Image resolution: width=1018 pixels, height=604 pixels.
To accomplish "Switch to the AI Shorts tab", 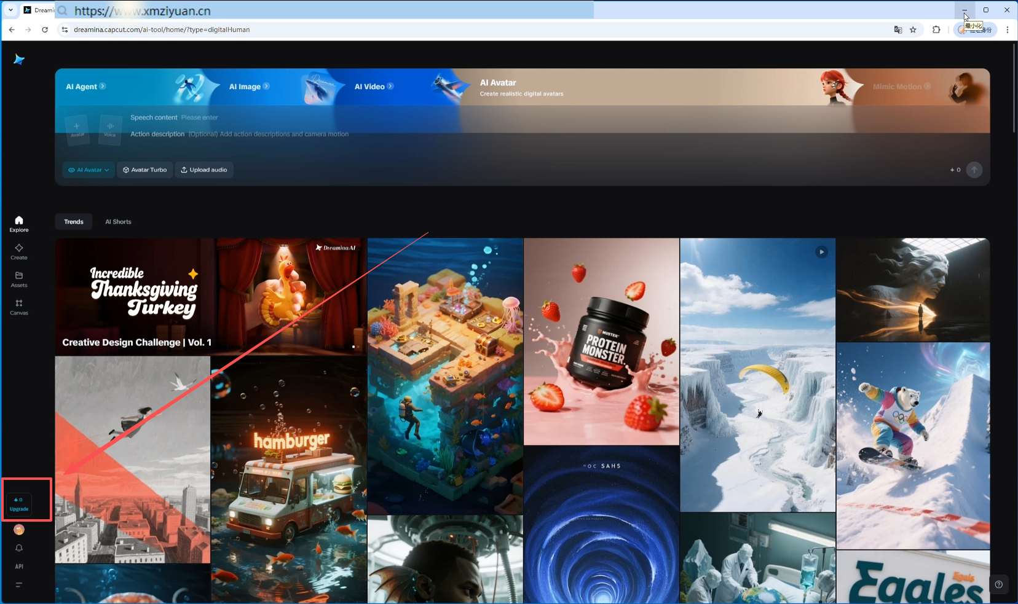I will [118, 222].
